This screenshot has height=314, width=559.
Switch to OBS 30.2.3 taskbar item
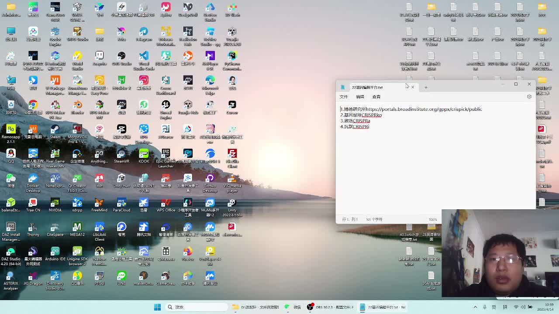(330, 307)
